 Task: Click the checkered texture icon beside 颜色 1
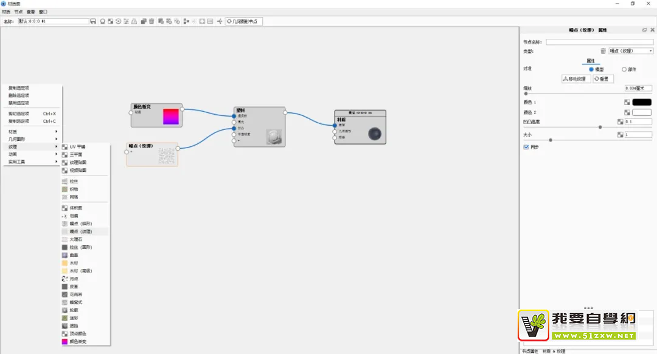(x=627, y=103)
